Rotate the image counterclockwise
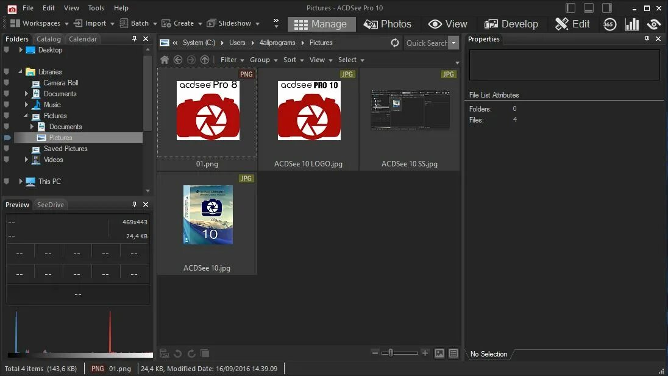Image resolution: width=668 pixels, height=376 pixels. click(177, 353)
